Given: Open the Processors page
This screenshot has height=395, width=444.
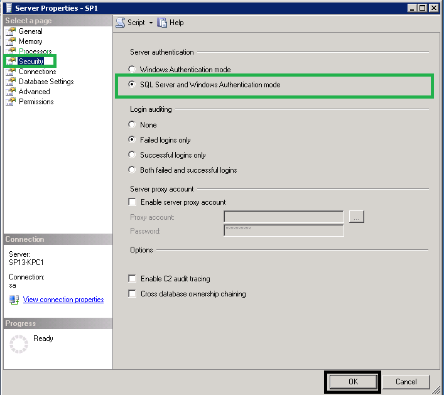Looking at the screenshot, I should [35, 51].
